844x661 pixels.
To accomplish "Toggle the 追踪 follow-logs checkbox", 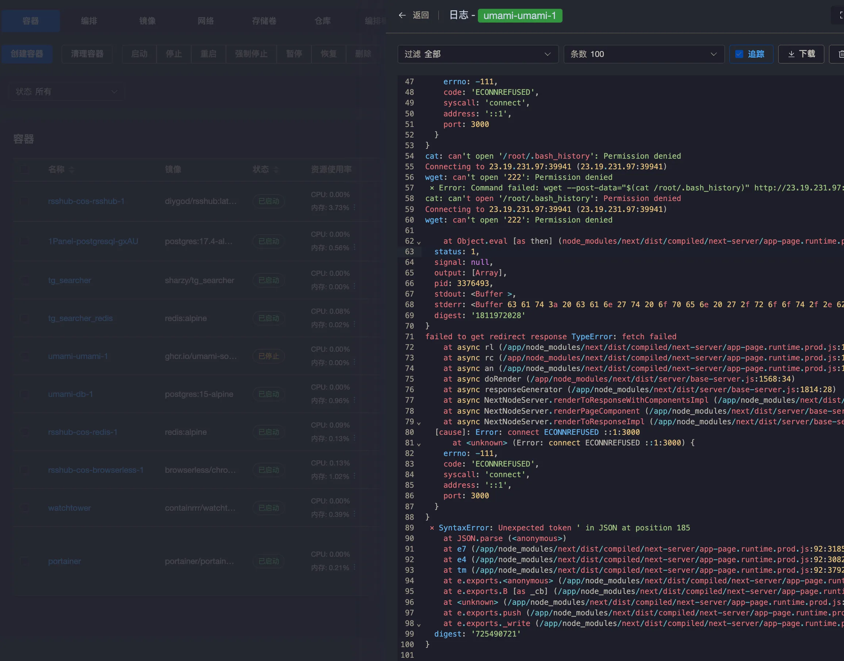I will pos(739,54).
